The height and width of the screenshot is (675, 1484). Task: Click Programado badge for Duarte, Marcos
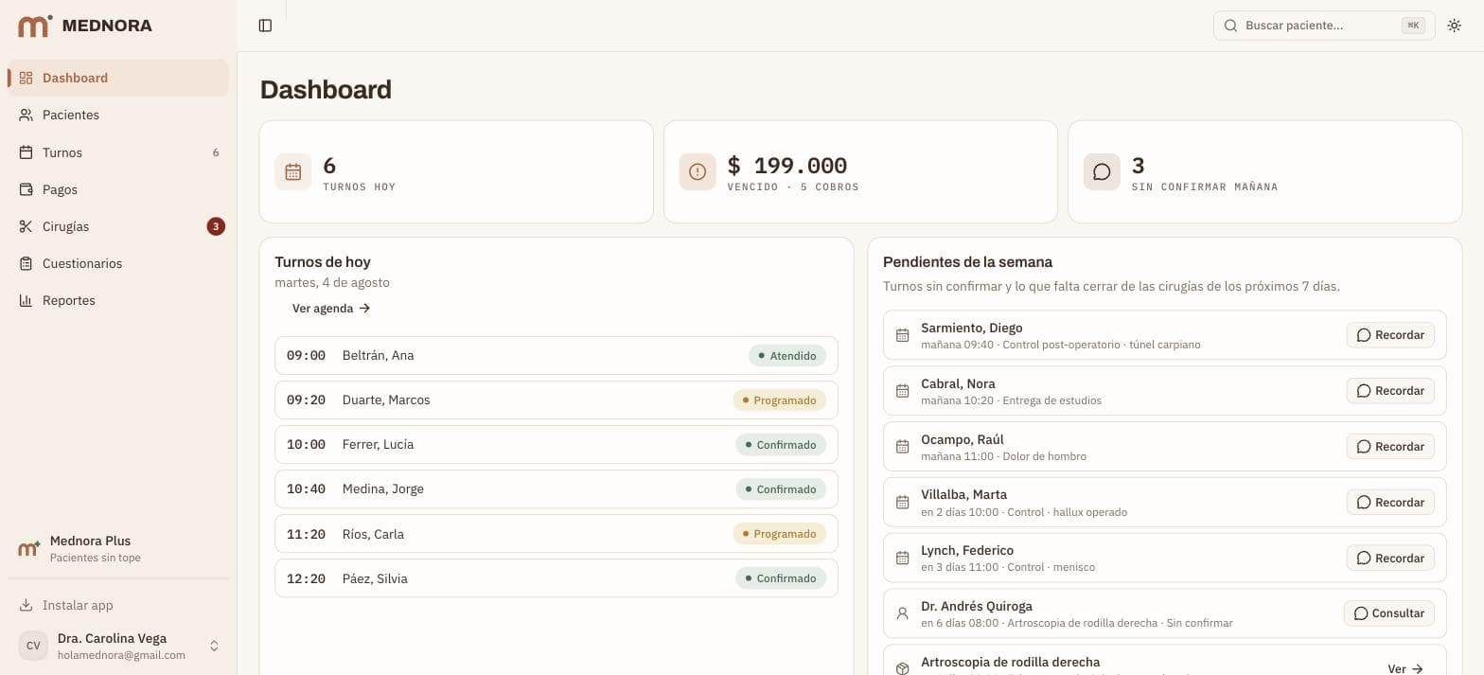pyautogui.click(x=780, y=400)
